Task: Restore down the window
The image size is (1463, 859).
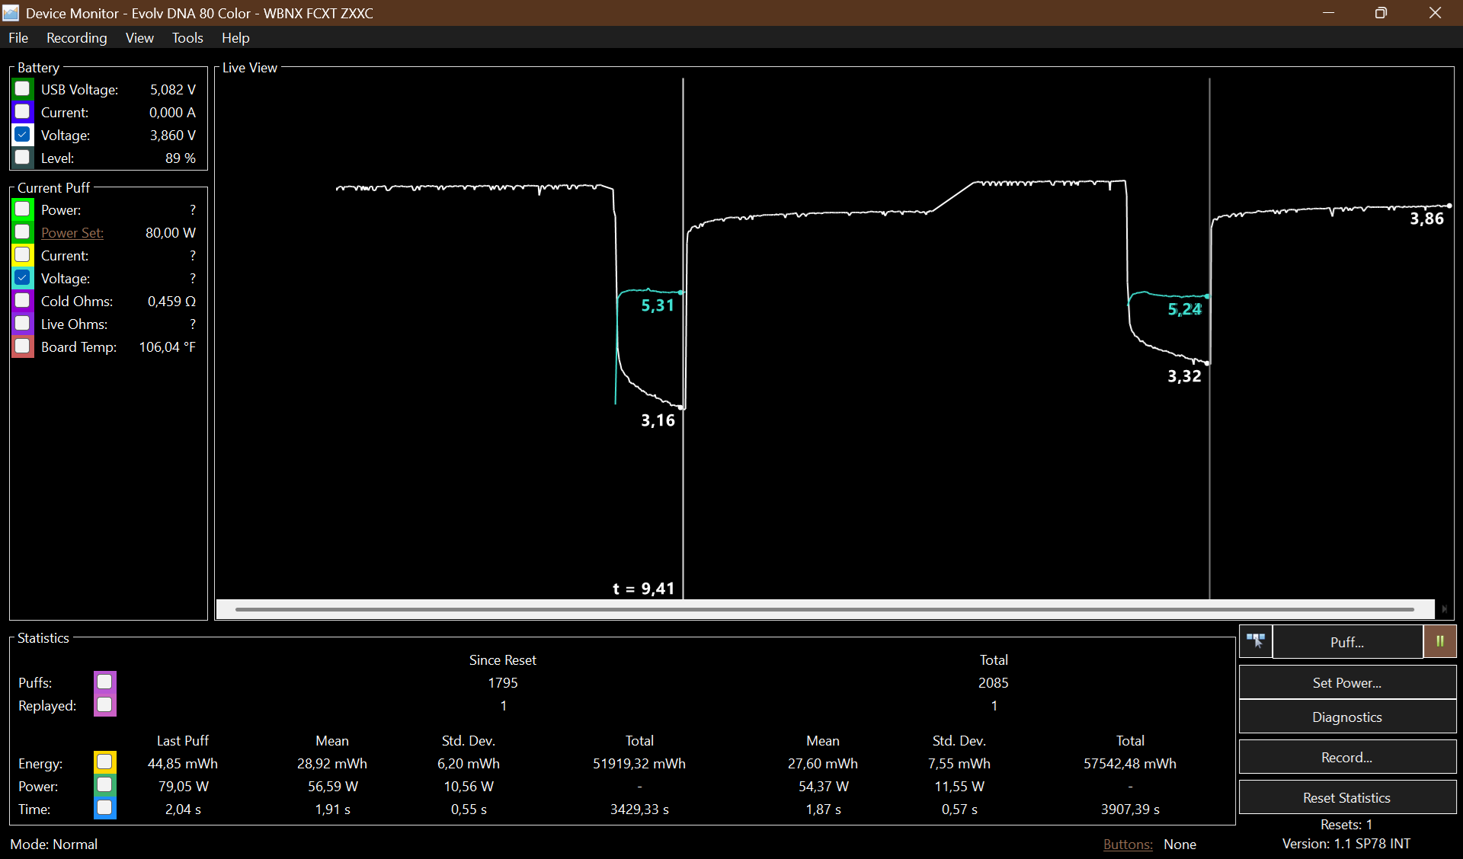Action: pos(1381,13)
